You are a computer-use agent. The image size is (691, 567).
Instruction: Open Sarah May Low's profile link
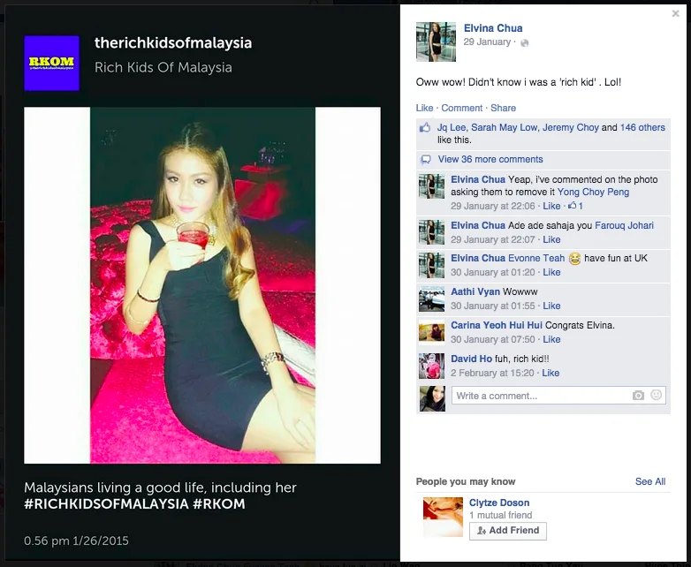[505, 127]
